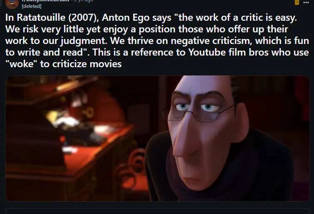
Task: Click 'Ratatouille (2007)' in the post title
Action: 58,17
